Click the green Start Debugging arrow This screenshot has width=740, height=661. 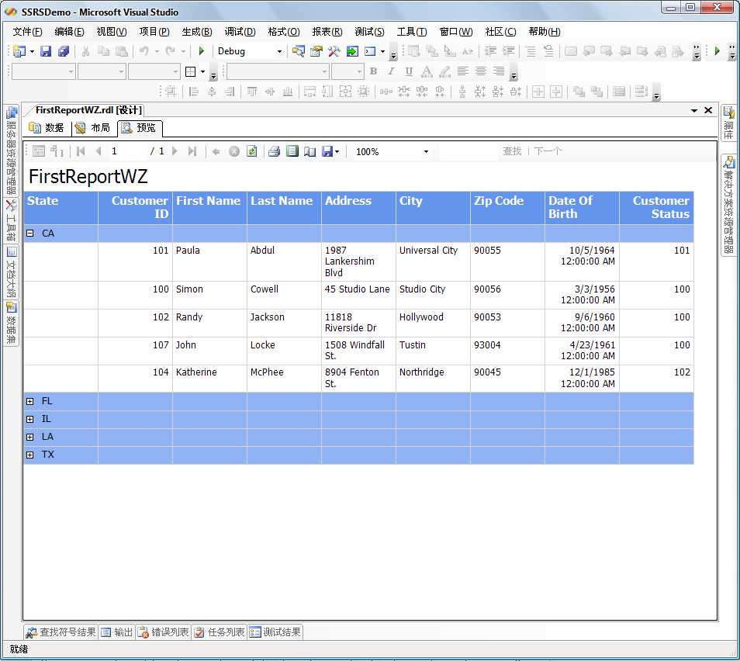click(x=202, y=51)
